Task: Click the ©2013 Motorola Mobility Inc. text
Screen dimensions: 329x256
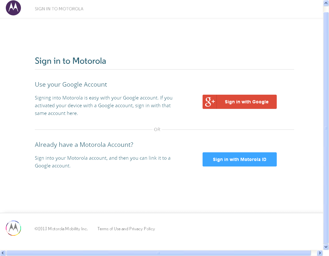Action: point(61,229)
